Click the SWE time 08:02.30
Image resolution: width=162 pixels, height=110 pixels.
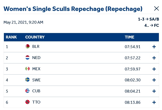coord(132,80)
